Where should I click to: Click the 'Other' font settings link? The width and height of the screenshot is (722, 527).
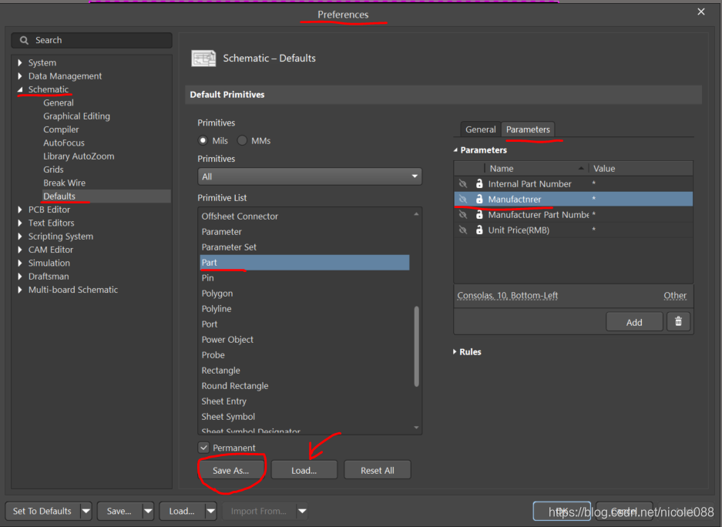(x=674, y=295)
